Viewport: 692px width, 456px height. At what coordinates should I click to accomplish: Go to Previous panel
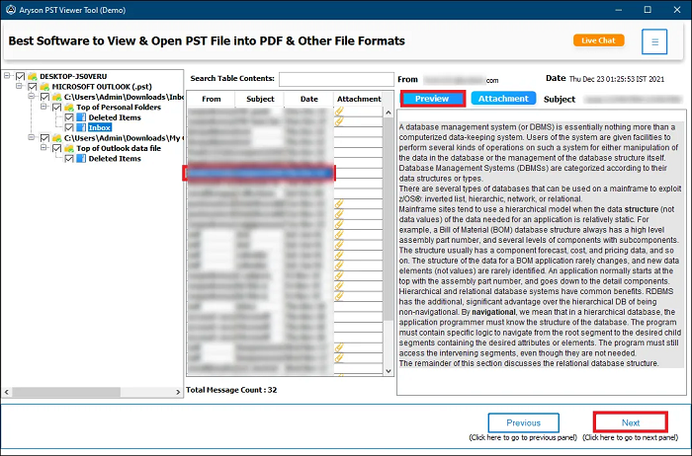coord(523,423)
